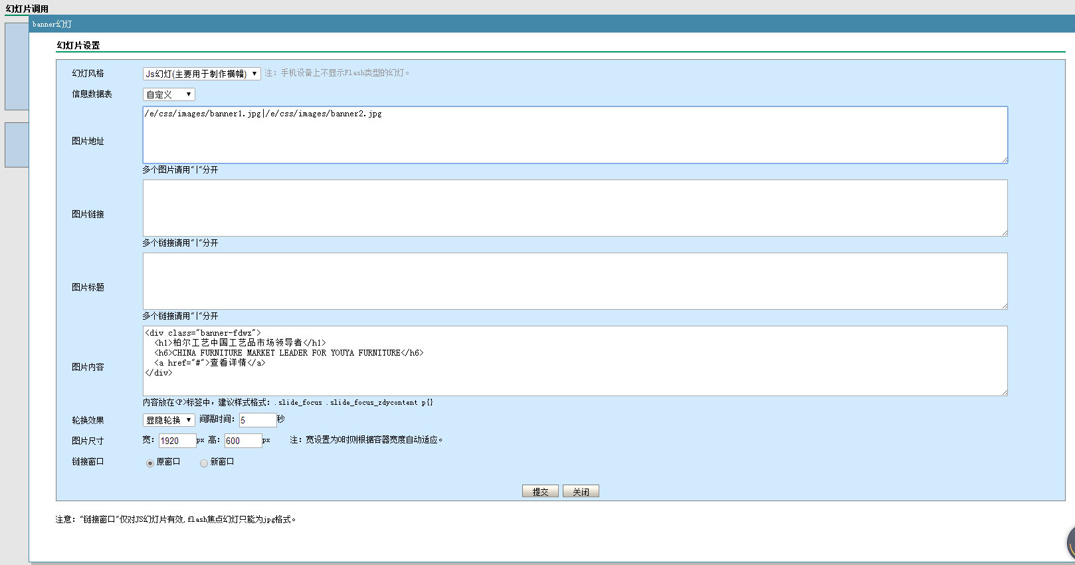Click the 幻灯片设置 section heading
This screenshot has height=565, width=1075.
[x=78, y=45]
